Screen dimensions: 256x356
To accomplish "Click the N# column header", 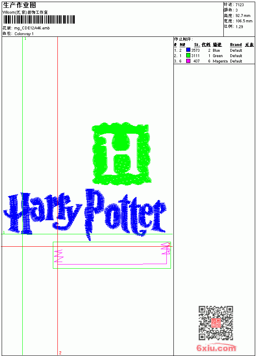I will tap(183, 45).
